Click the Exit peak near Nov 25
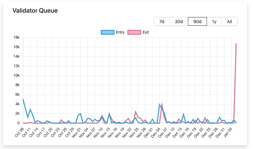Screen dimensions: 253x149 [x=136, y=112]
